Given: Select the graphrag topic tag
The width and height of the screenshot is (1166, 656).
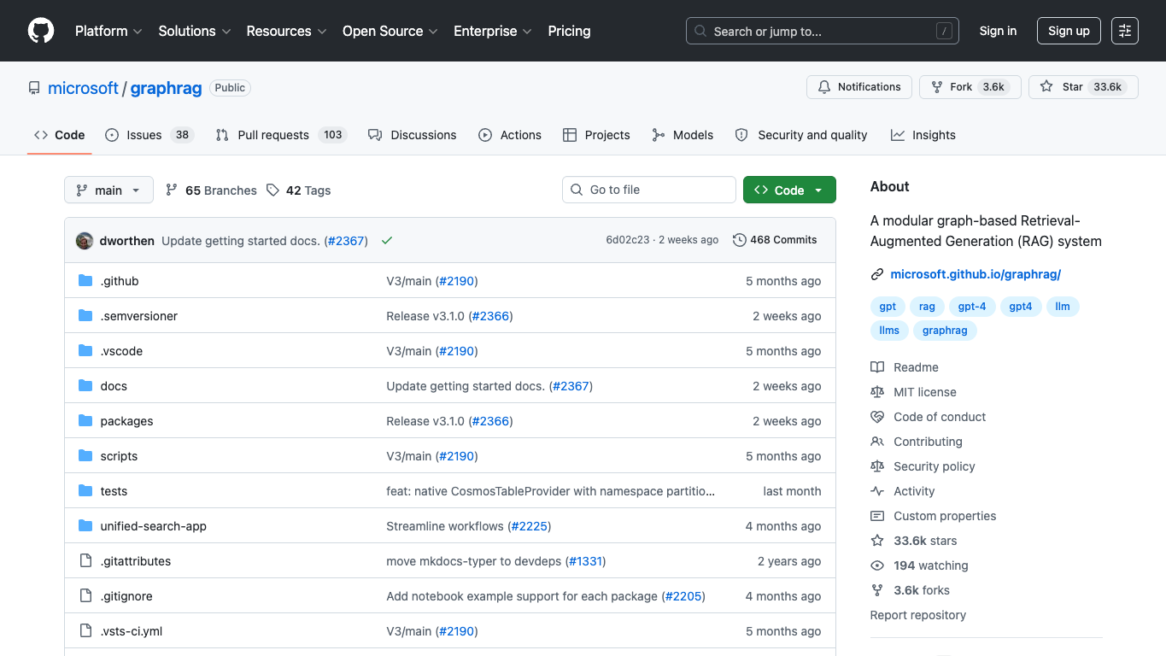Looking at the screenshot, I should point(945,331).
